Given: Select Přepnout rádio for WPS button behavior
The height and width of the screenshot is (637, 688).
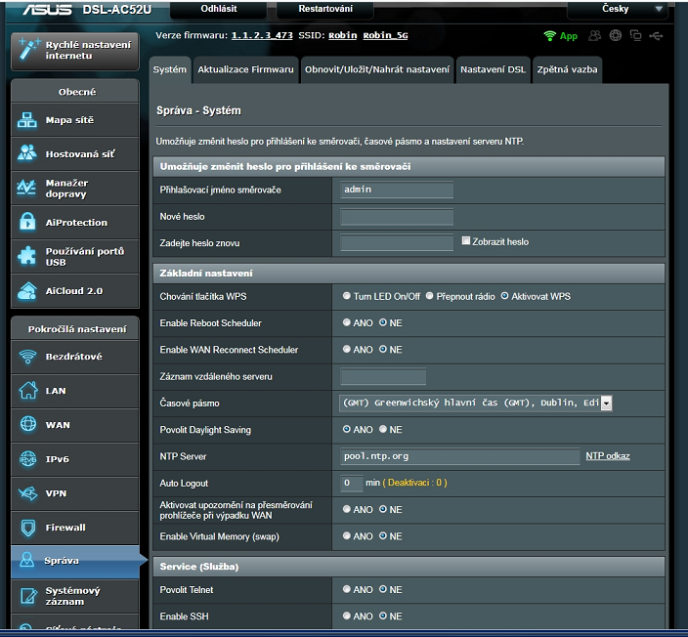Looking at the screenshot, I should (429, 296).
